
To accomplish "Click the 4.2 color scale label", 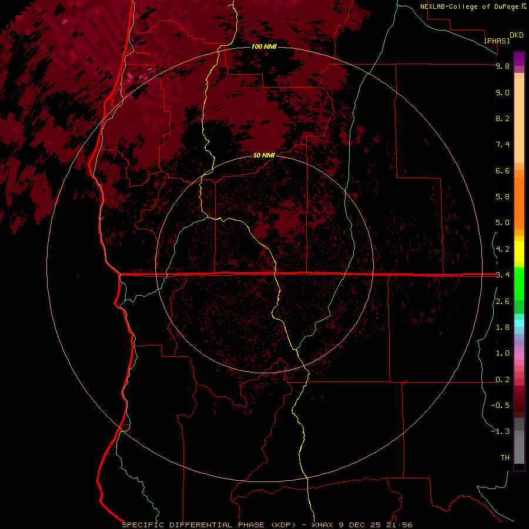I will pos(503,249).
